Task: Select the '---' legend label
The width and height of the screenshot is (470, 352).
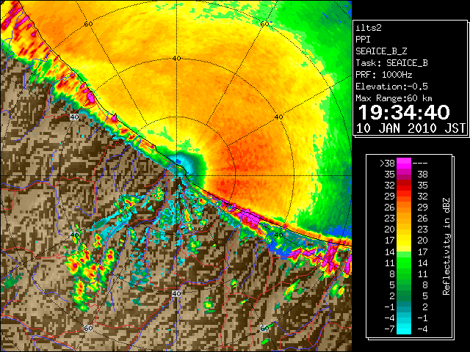Action: [420, 164]
